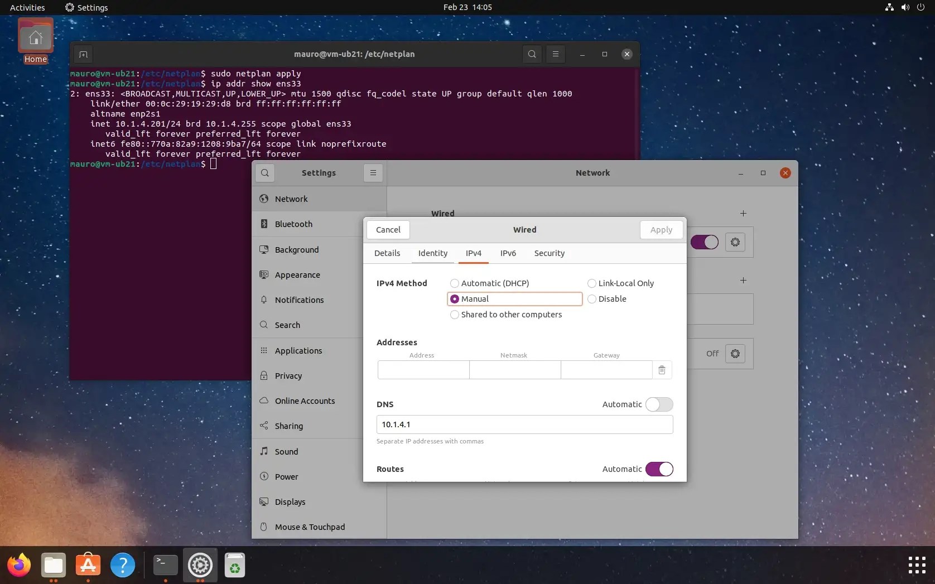
Task: Click the search icon in the terminal titlebar
Action: (x=532, y=54)
